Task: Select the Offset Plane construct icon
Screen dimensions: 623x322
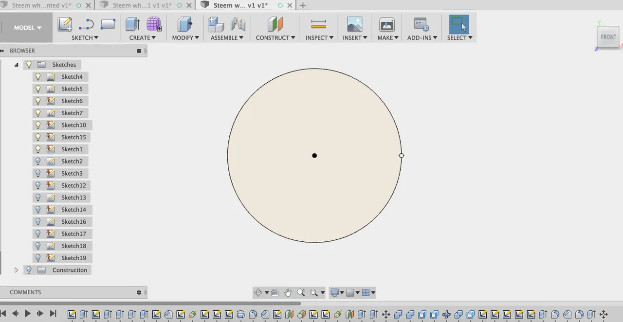Action: coord(275,24)
